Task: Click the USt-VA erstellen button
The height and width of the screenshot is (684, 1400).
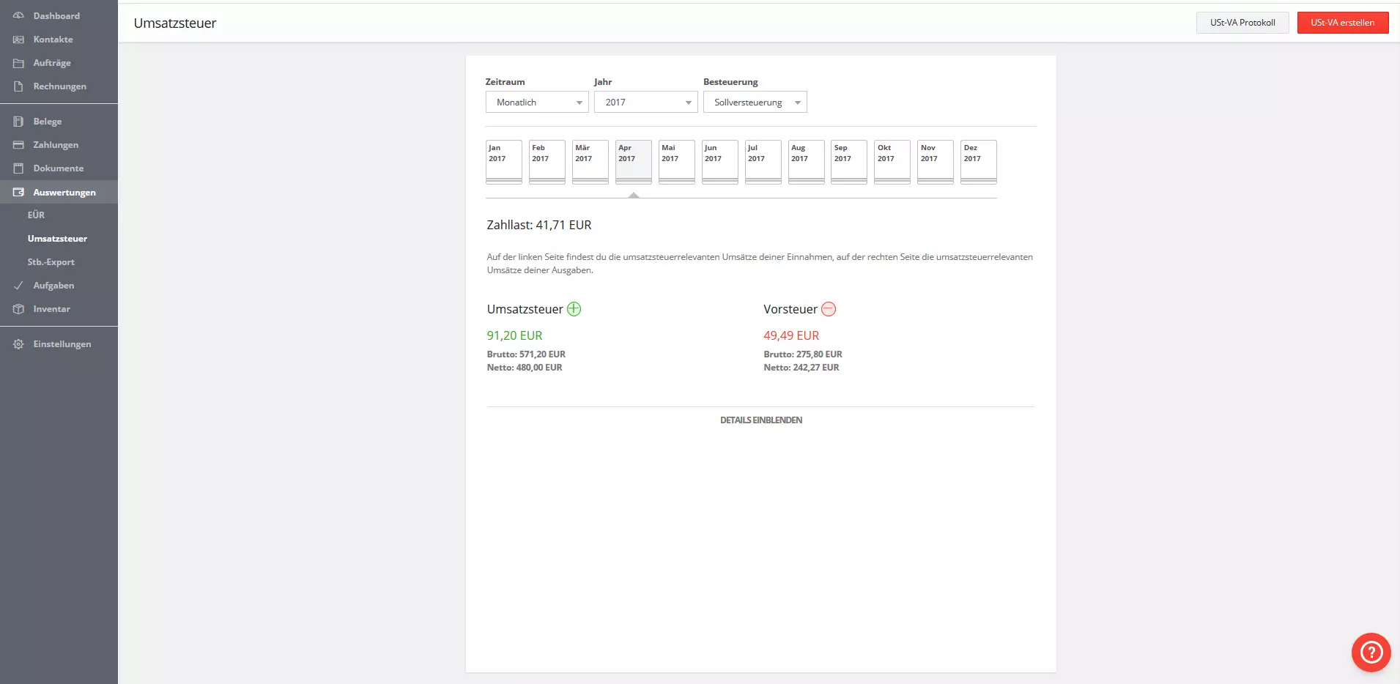Action: 1342,23
